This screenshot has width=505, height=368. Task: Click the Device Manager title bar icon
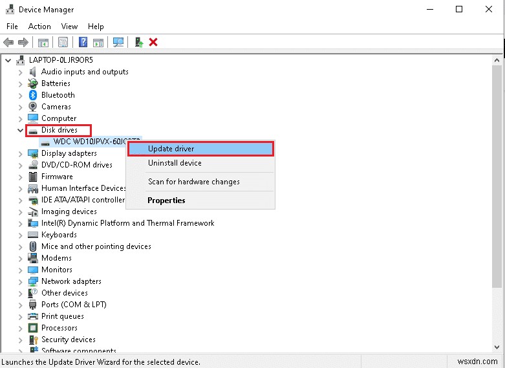10,9
